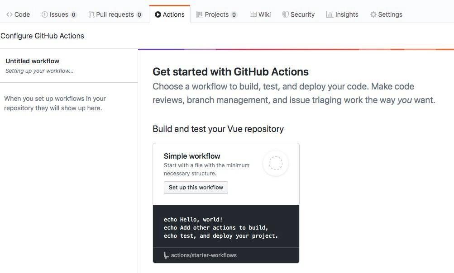Click the Simple workflow card title
Screen dimensions: 454x273
click(x=192, y=156)
